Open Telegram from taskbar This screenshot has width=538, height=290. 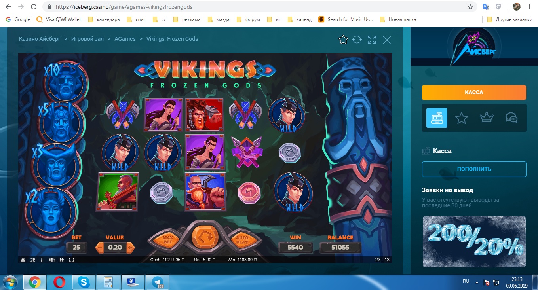pyautogui.click(x=157, y=282)
